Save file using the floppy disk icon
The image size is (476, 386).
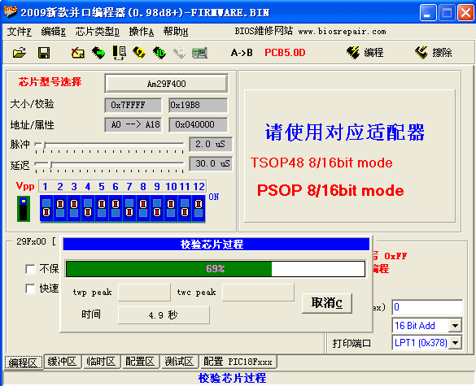pos(44,53)
